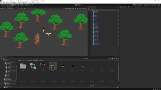Collapse the TestArea scene in Hierarchy
Viewport: 161px width, 90px height.
[91, 10]
